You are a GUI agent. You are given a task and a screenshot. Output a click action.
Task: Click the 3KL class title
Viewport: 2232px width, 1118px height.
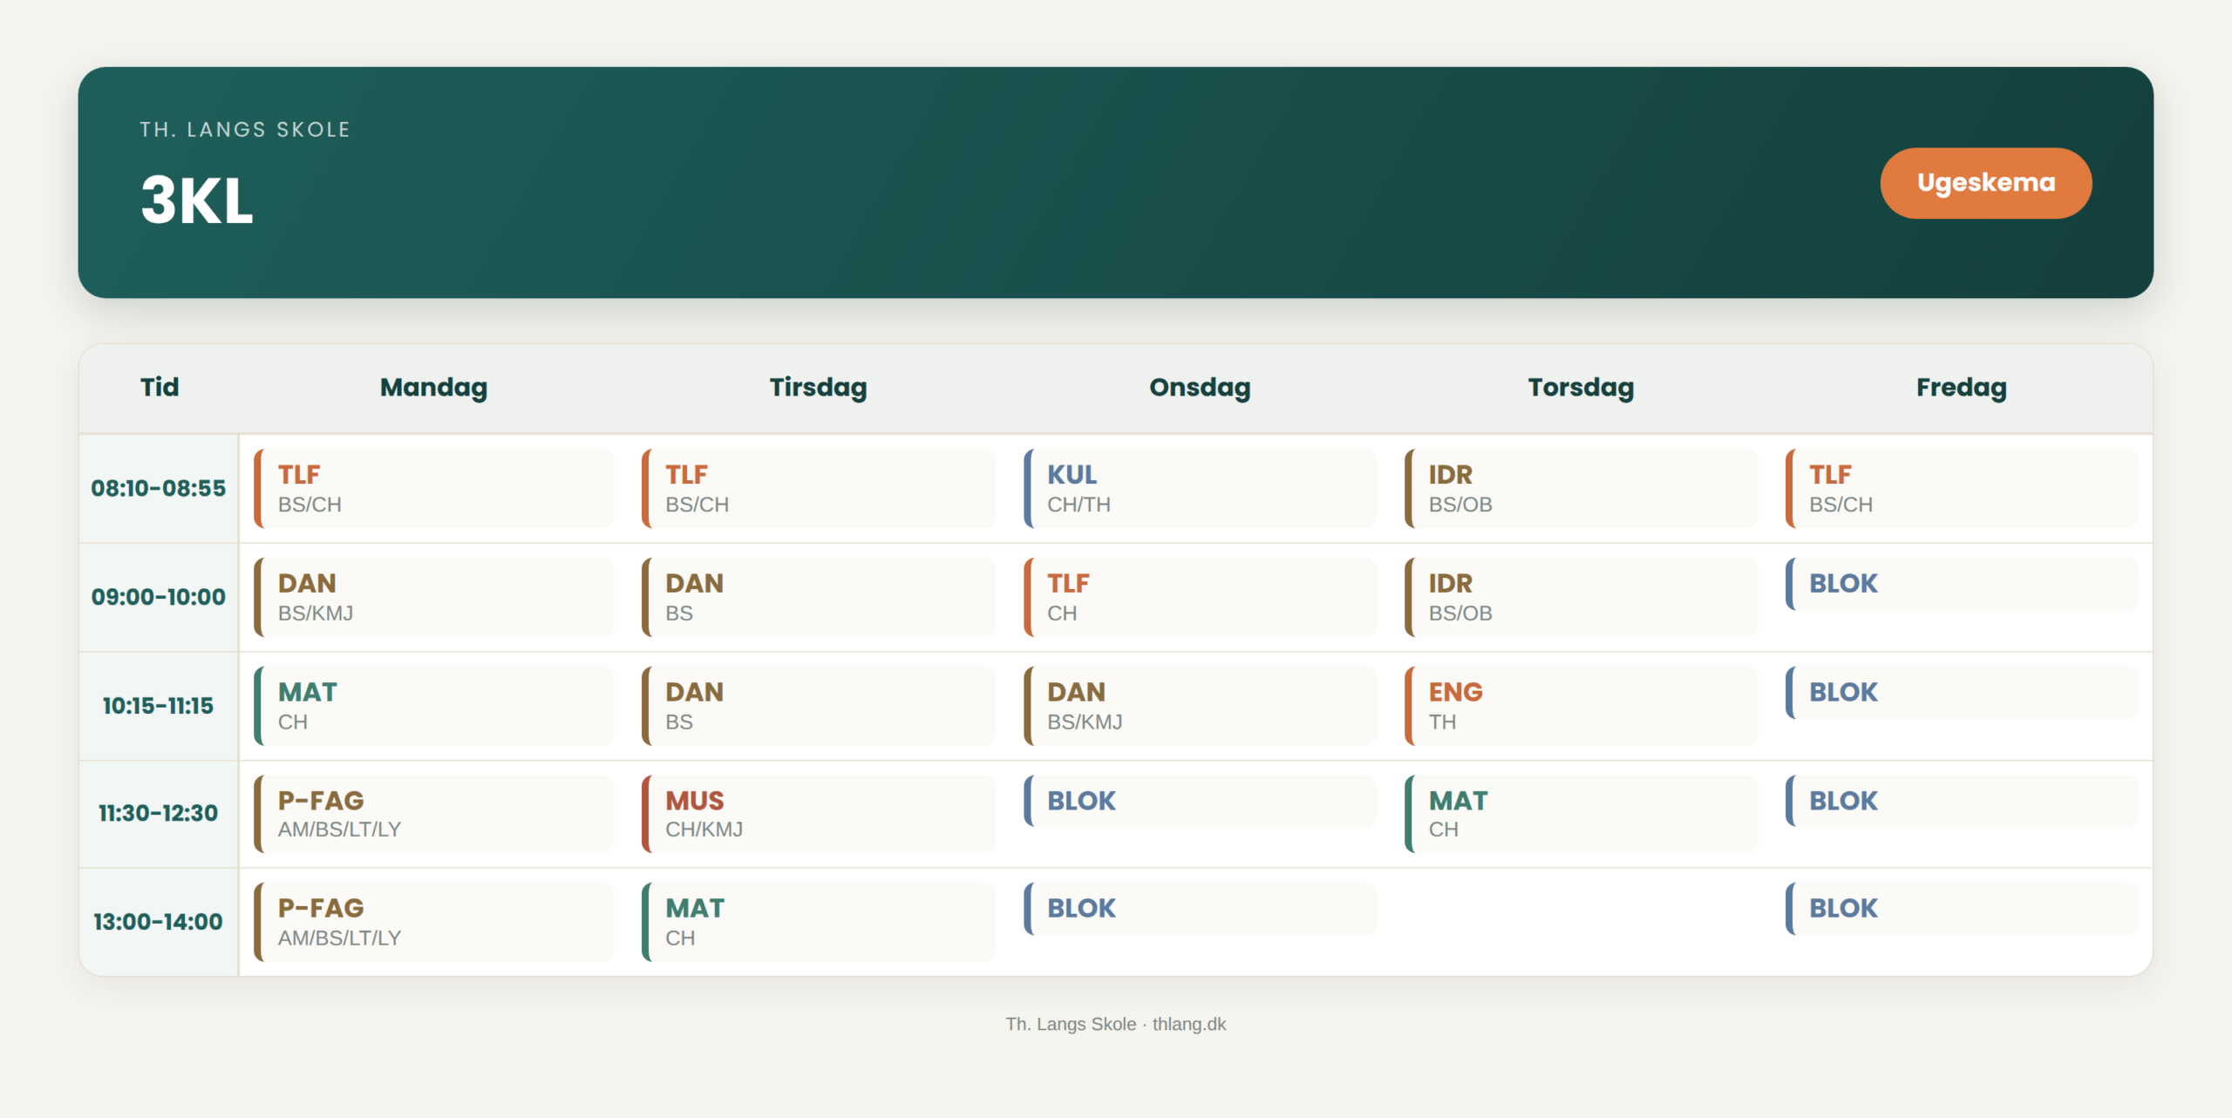tap(197, 200)
